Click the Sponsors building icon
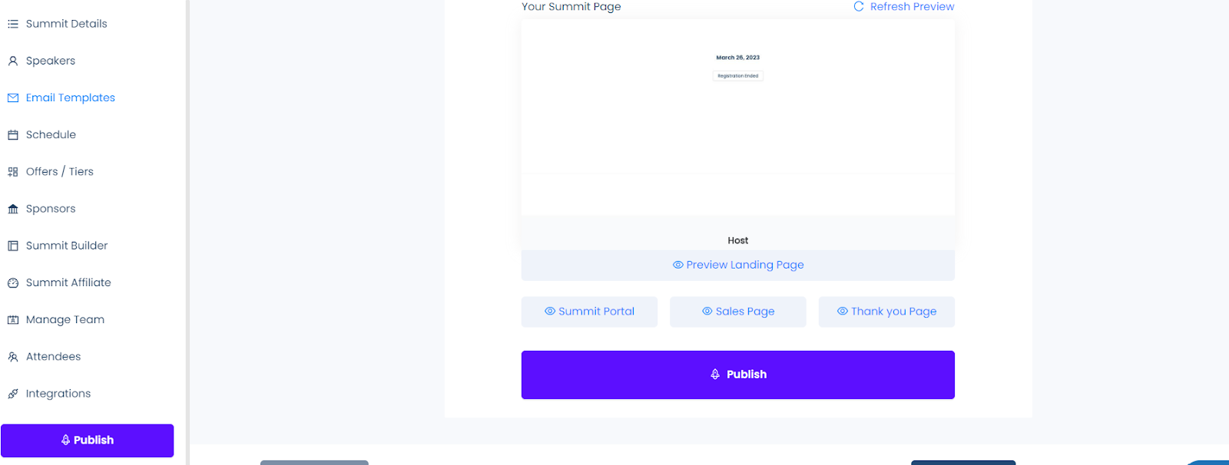The image size is (1229, 465). coord(13,209)
